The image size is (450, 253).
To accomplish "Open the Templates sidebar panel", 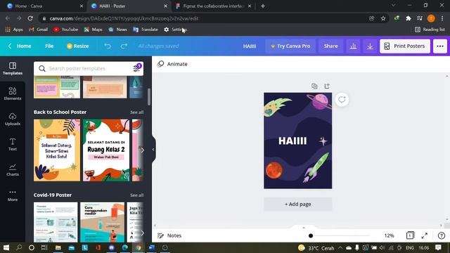I will pyautogui.click(x=13, y=69).
